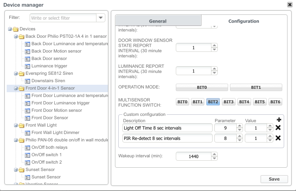Open the Filter dropdown arrow
Viewport: 296px width, 191px height.
coord(101,18)
